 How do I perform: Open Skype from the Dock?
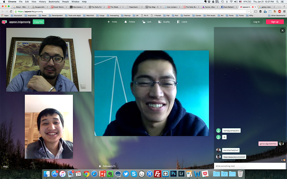click(x=134, y=174)
